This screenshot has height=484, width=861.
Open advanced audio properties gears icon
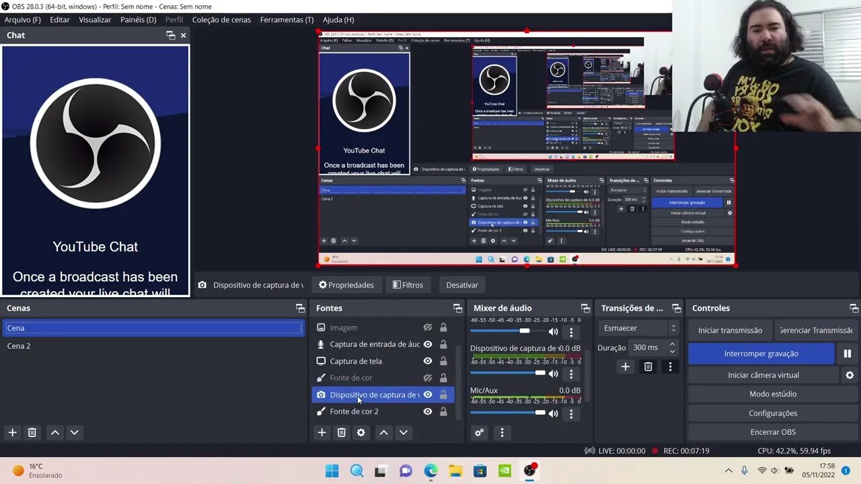coord(479,432)
